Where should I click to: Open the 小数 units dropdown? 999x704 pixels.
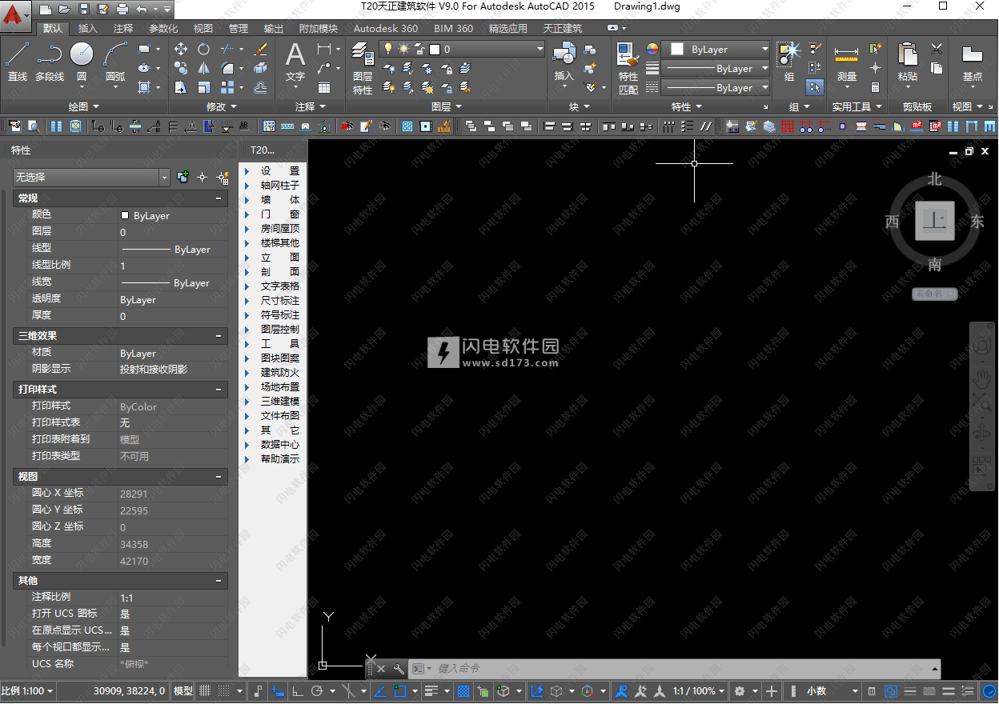click(831, 691)
